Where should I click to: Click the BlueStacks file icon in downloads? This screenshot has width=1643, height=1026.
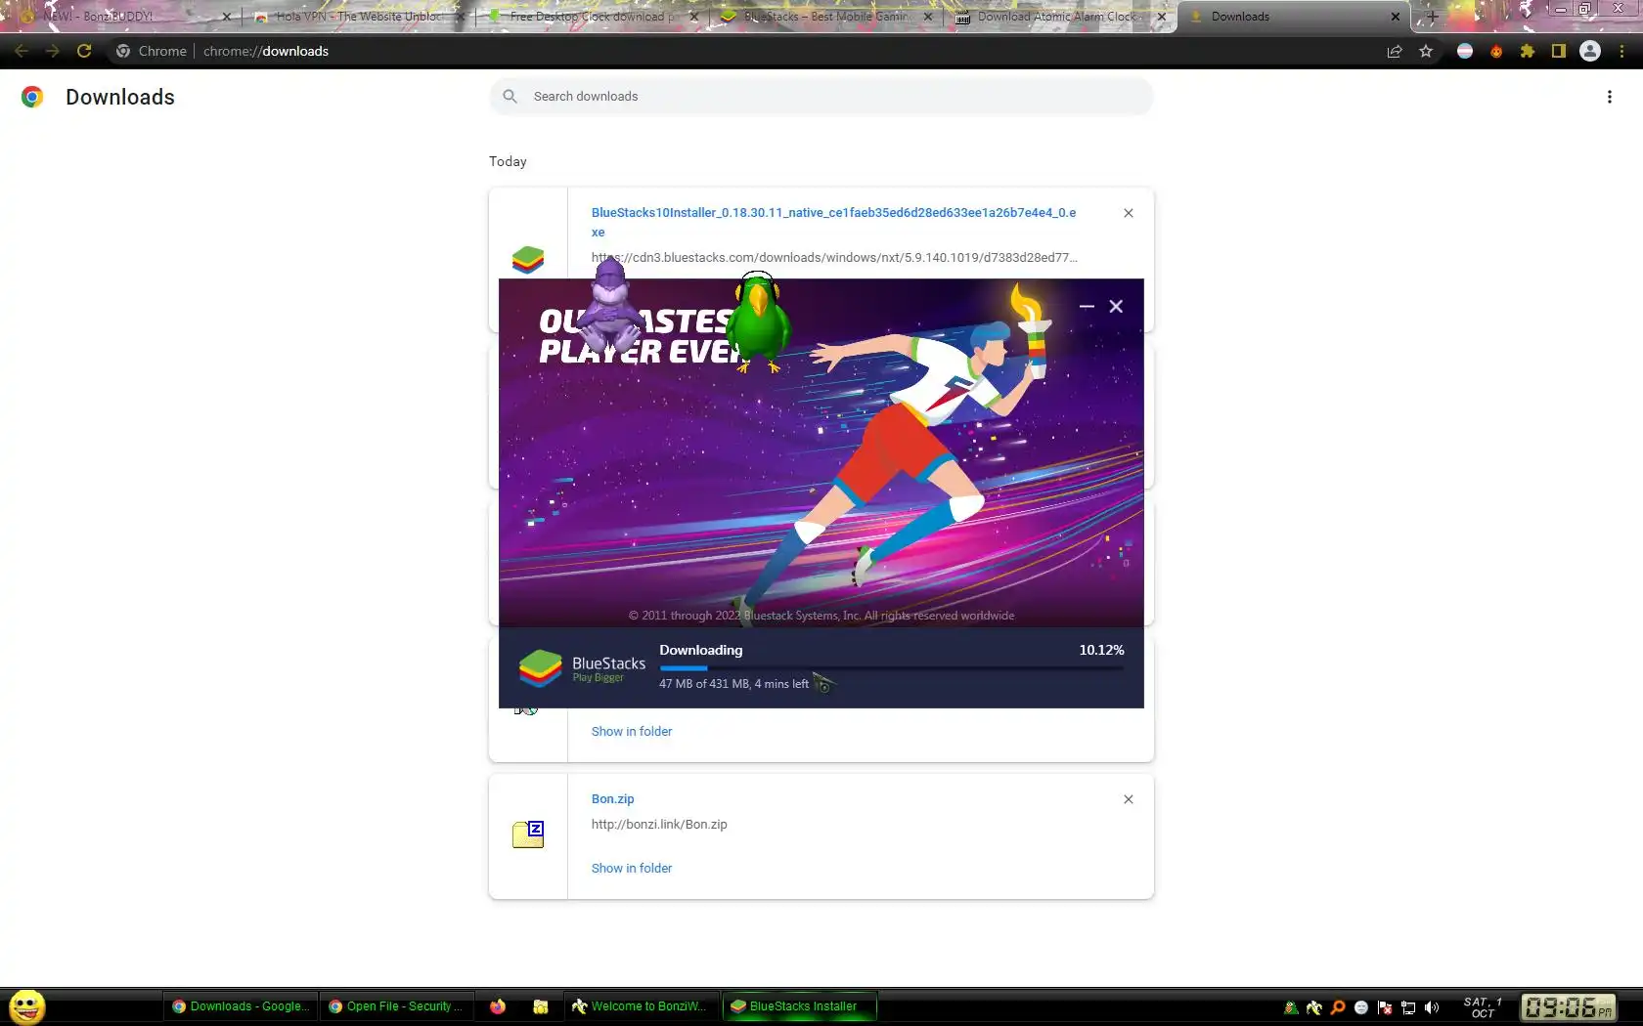point(528,260)
